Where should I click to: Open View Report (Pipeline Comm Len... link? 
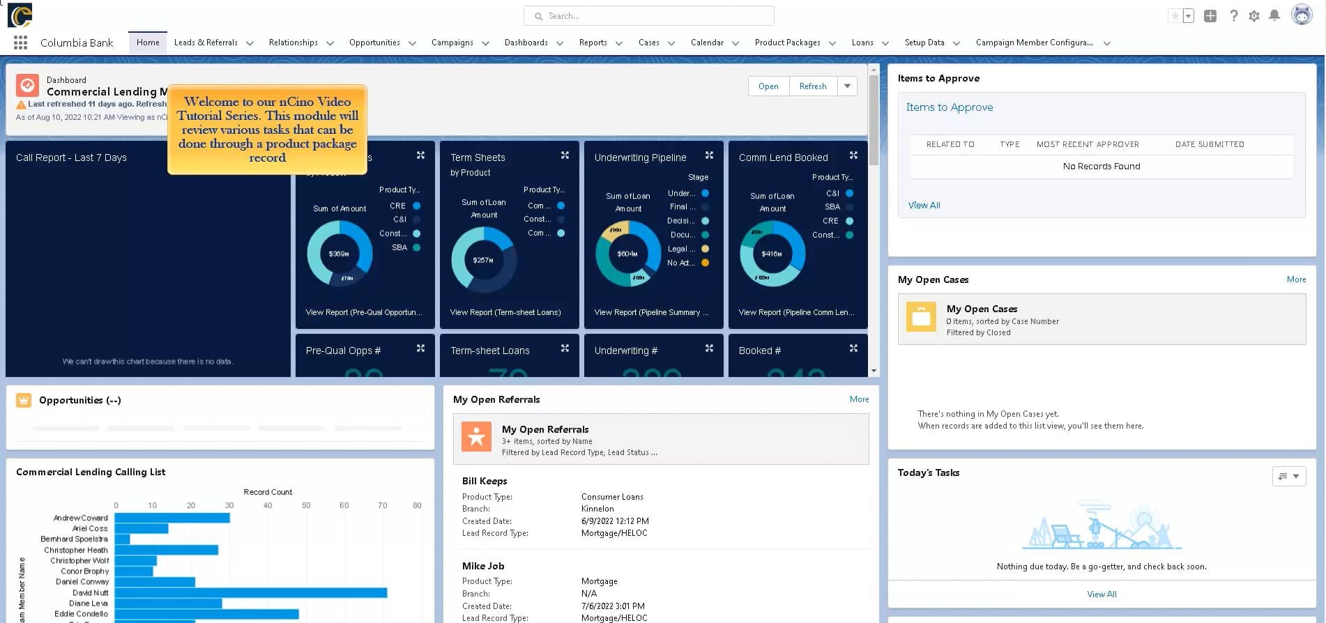tap(796, 312)
